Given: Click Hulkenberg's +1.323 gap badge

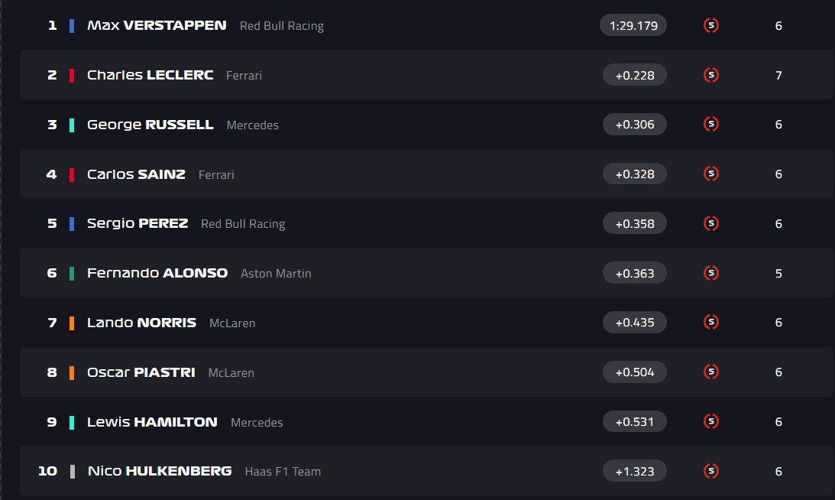Looking at the screenshot, I should 633,471.
